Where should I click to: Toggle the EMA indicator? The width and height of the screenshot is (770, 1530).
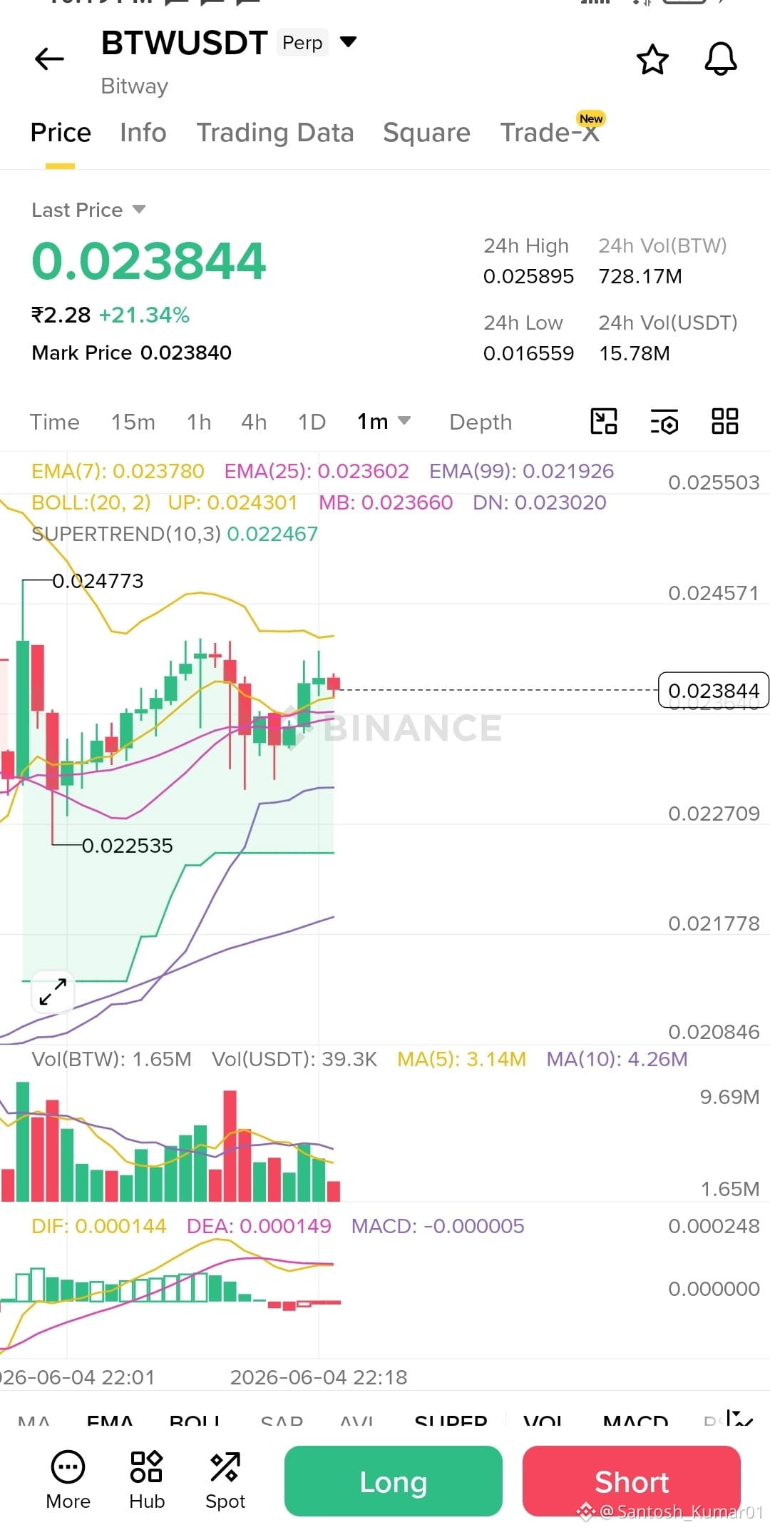(x=110, y=1420)
